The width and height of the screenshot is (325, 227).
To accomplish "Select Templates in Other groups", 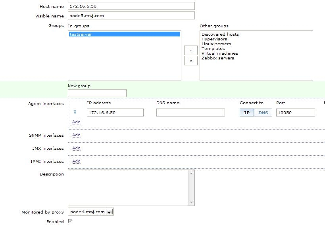I will pyautogui.click(x=213, y=48).
